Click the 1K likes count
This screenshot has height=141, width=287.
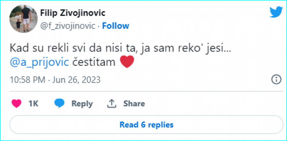click(33, 103)
